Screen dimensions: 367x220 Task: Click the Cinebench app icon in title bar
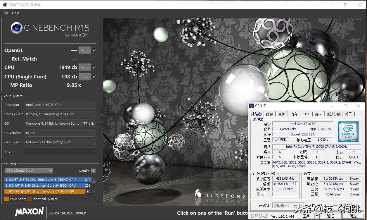(x=4, y=5)
